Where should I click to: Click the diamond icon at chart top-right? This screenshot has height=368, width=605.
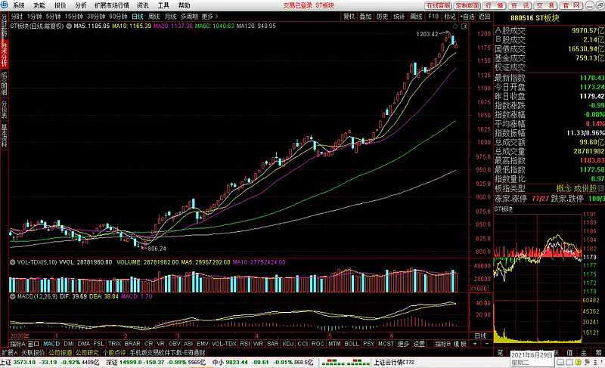click(456, 26)
